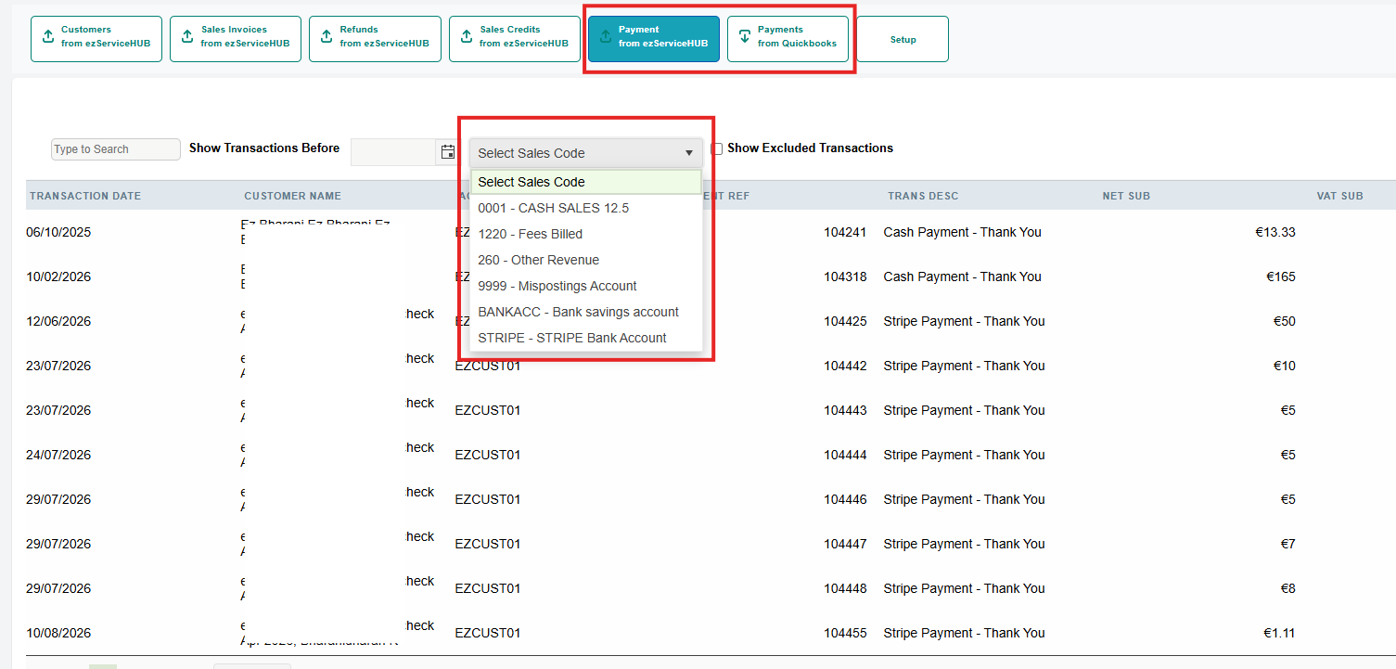
Task: Open the Setup tab
Action: [x=903, y=39]
